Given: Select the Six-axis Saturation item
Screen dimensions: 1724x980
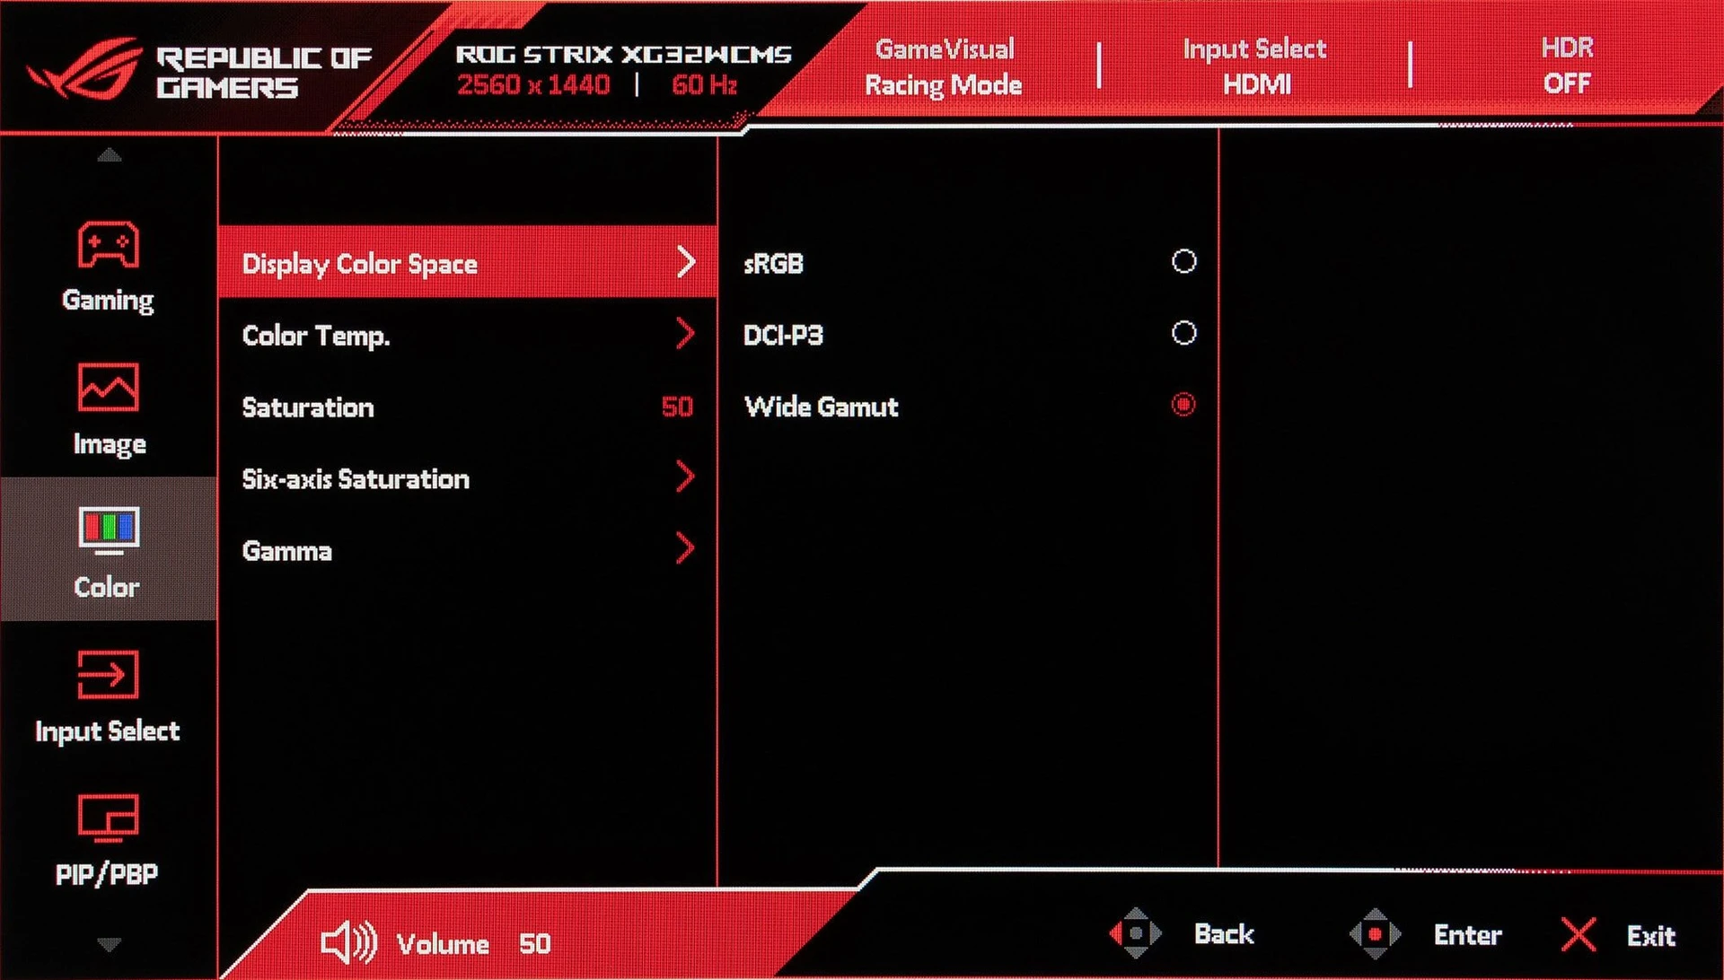Looking at the screenshot, I should [468, 478].
